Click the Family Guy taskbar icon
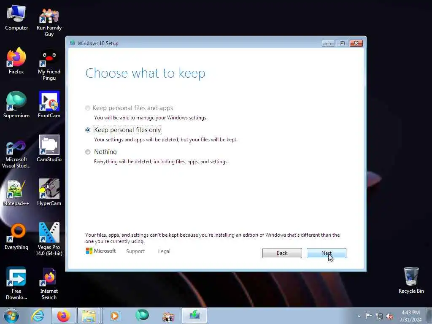Screen dimensions: 432x324 pos(168,316)
